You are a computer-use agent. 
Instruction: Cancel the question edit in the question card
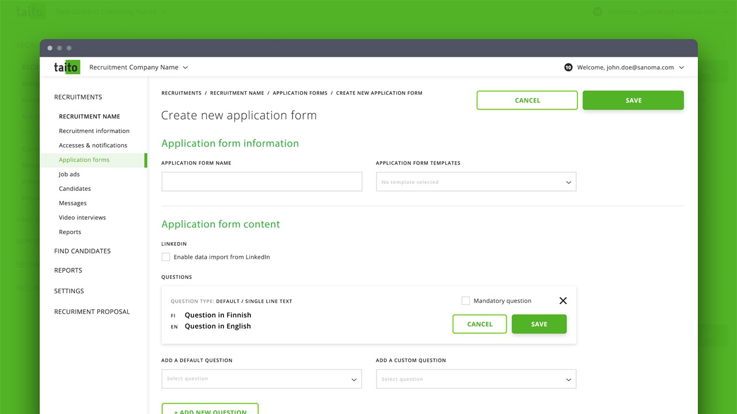[480, 324]
